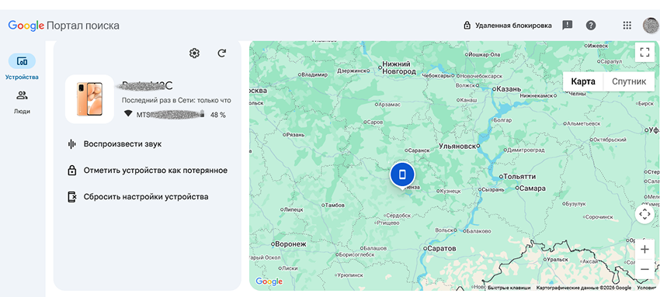The height and width of the screenshot is (297, 660).
Task: Click the Удаленная блокировка link
Action: coord(507,26)
